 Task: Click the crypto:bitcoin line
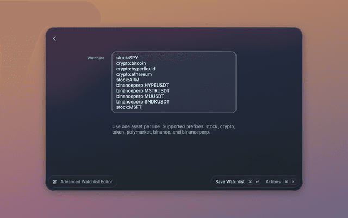pyautogui.click(x=131, y=63)
